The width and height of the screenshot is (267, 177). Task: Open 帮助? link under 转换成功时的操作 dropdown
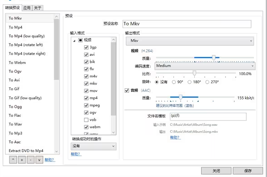click(76, 154)
